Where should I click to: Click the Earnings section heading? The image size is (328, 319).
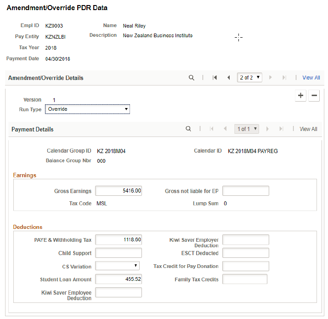point(24,175)
